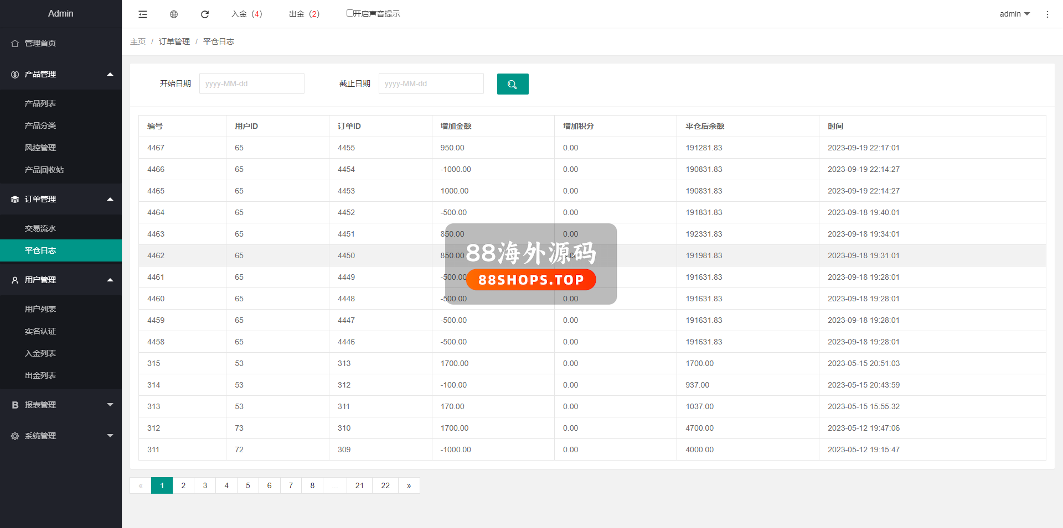
Task: Click the user icon beside 用户管理
Action: pos(15,280)
